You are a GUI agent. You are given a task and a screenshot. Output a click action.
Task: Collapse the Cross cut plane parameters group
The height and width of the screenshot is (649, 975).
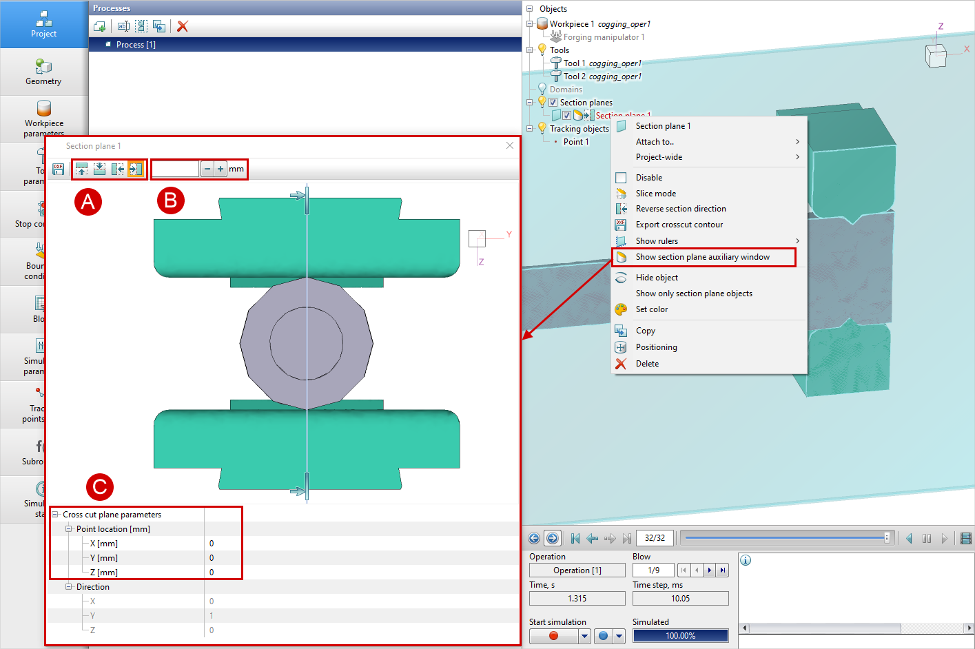[55, 515]
